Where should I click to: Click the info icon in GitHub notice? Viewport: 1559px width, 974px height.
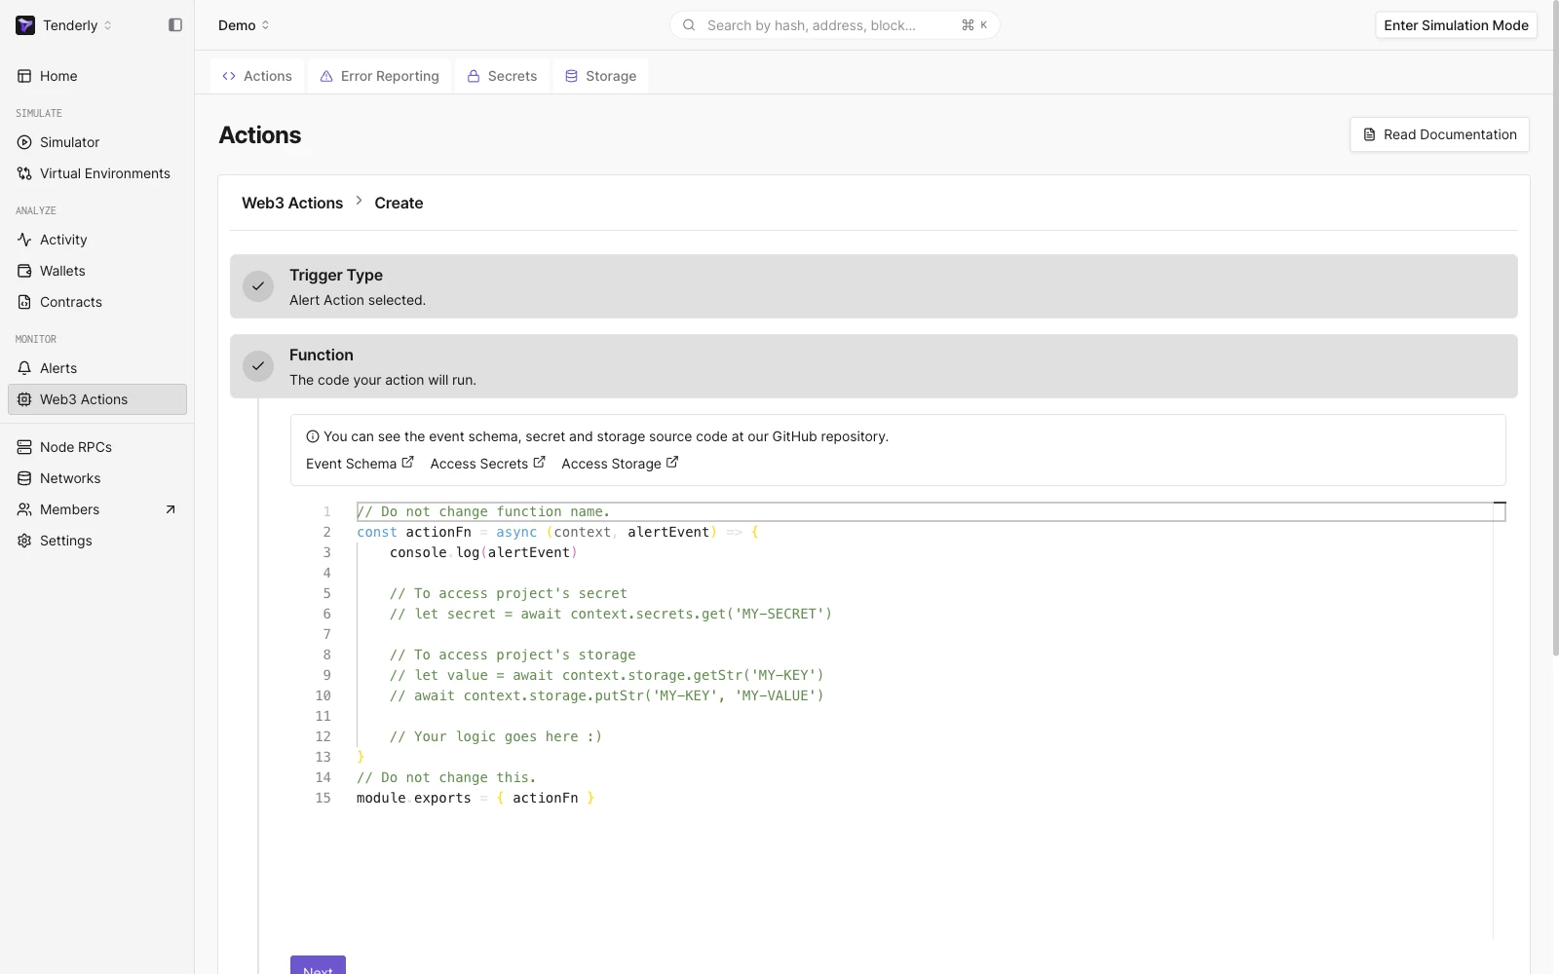pyautogui.click(x=313, y=436)
